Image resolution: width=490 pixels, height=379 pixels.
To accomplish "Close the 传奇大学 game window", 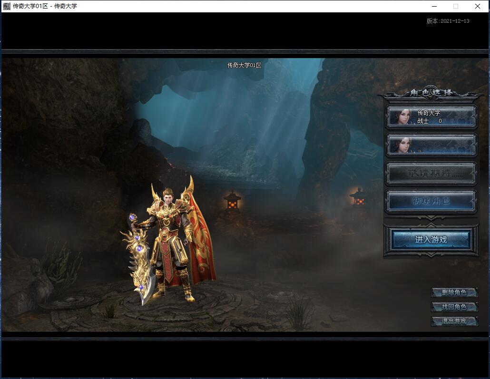I will (x=478, y=6).
